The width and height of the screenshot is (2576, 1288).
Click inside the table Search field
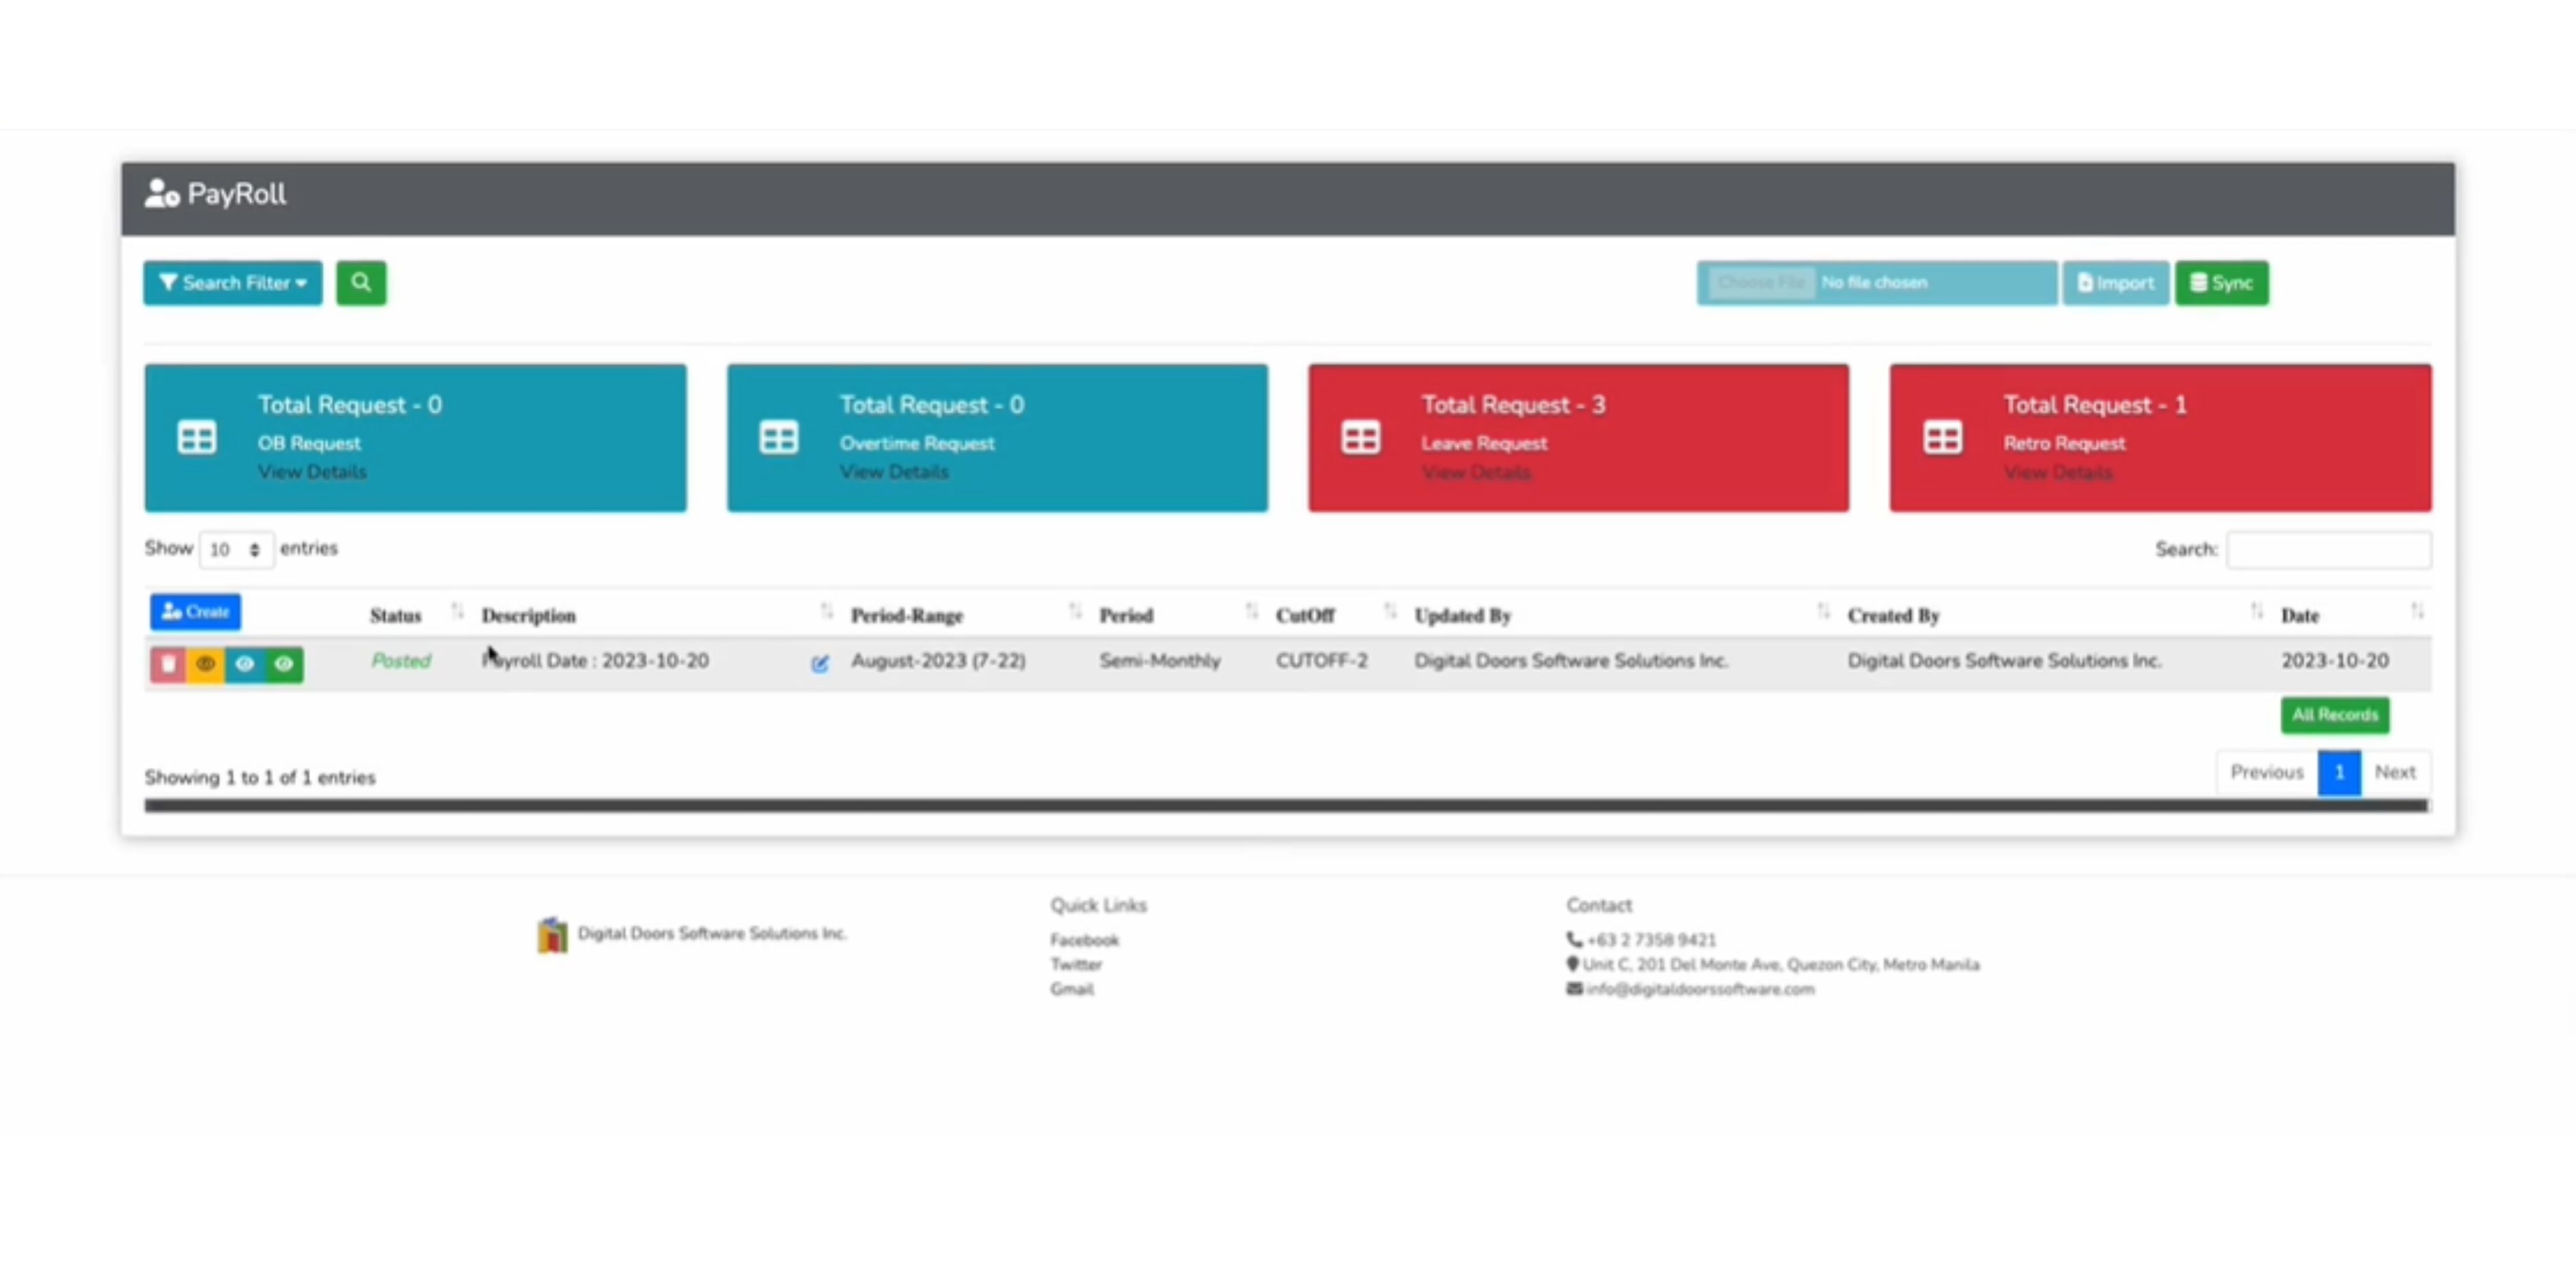pos(2329,550)
